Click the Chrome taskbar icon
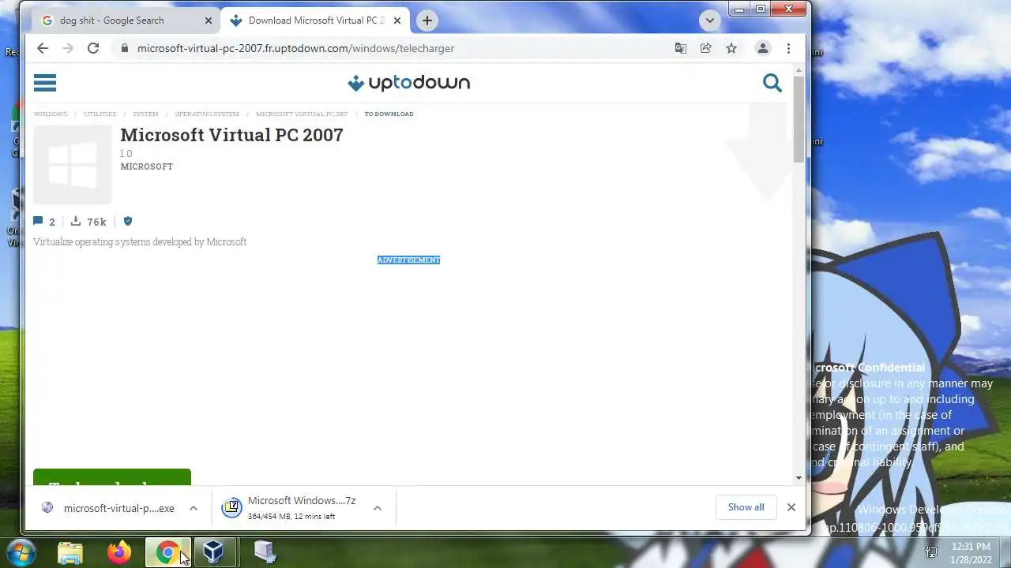The image size is (1011, 568). [x=167, y=552]
